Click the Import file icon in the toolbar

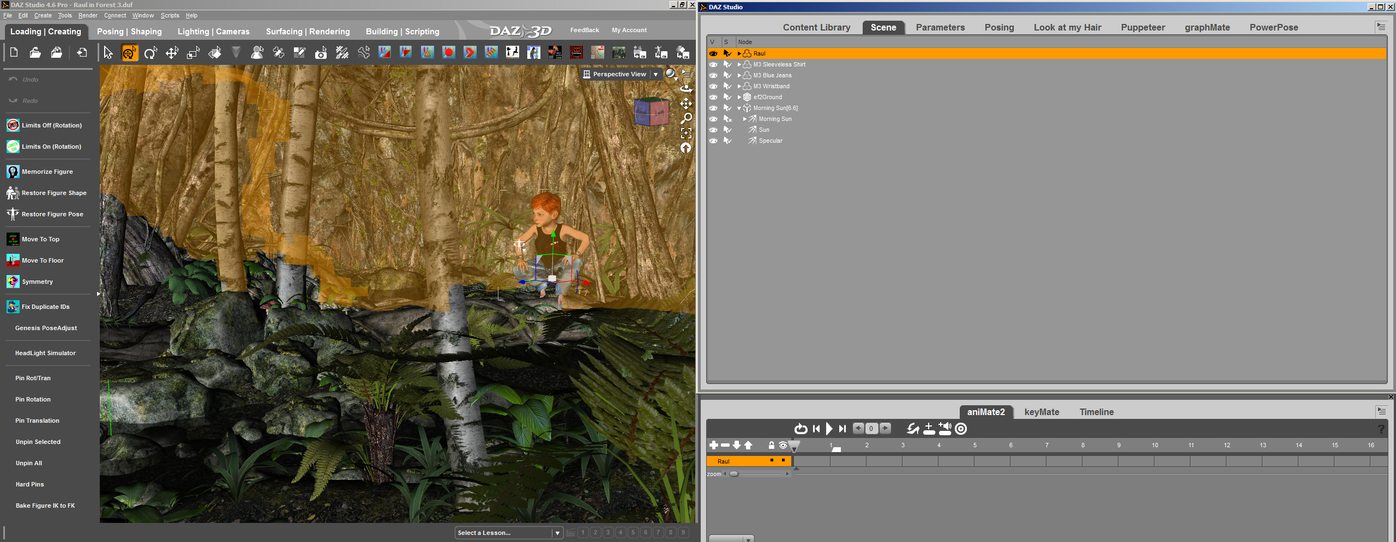pos(82,52)
